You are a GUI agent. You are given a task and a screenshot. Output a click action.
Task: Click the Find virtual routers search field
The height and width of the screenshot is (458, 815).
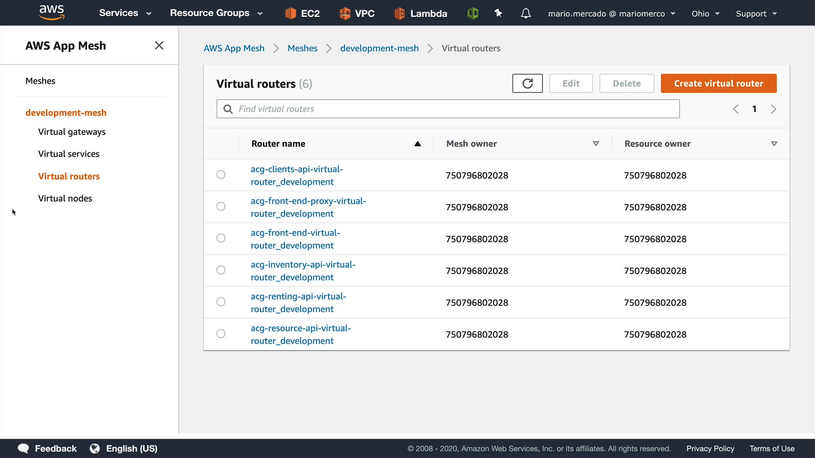click(448, 109)
